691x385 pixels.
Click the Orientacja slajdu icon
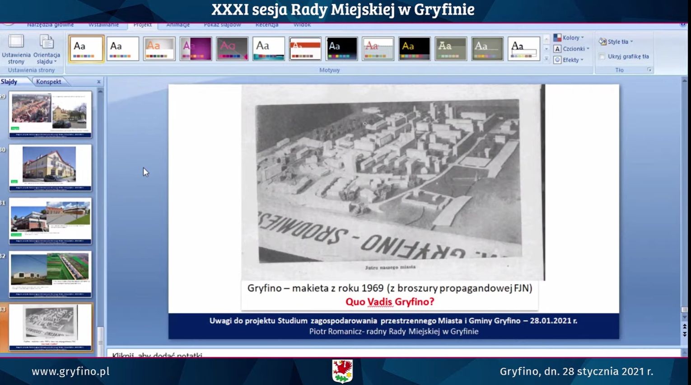click(x=47, y=49)
